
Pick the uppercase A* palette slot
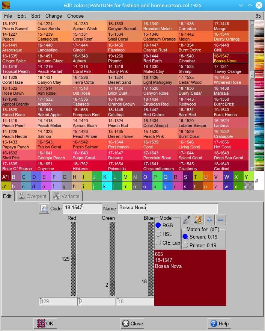pyautogui.click(x=6, y=177)
